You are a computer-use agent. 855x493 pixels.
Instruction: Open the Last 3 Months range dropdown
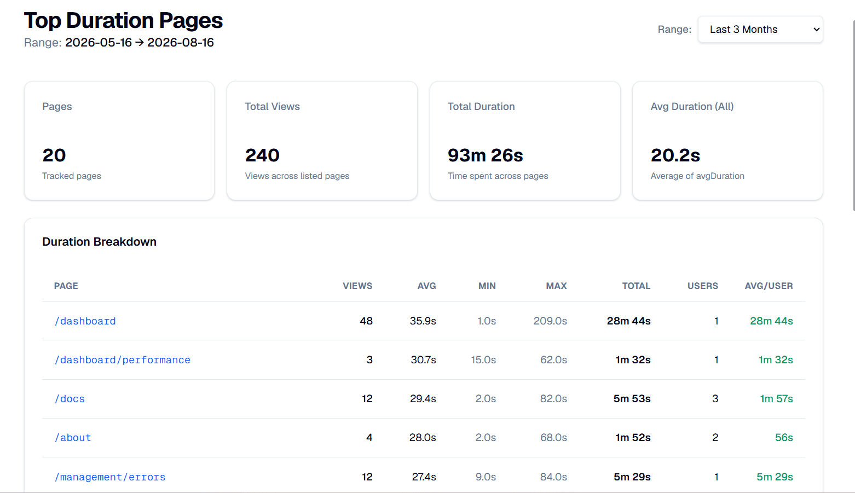(760, 30)
